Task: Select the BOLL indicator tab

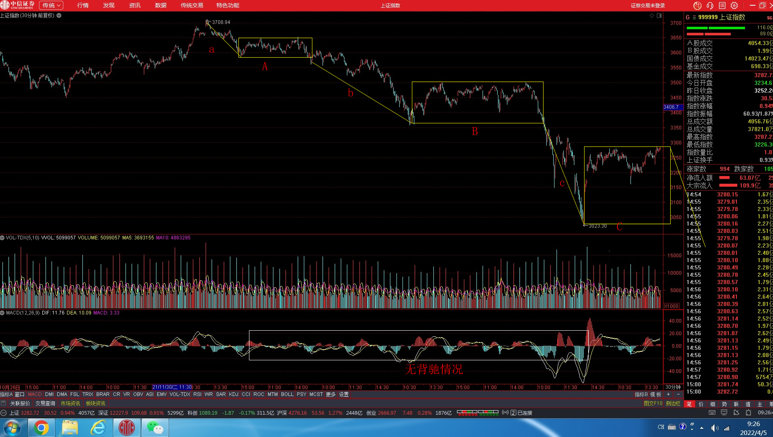Action: (x=287, y=394)
